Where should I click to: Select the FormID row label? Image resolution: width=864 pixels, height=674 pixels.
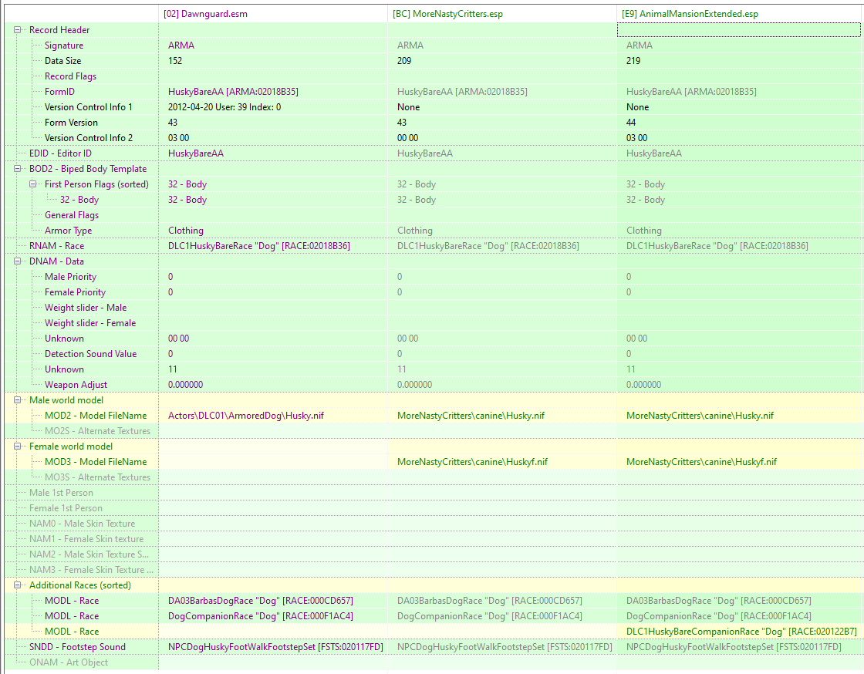[59, 92]
